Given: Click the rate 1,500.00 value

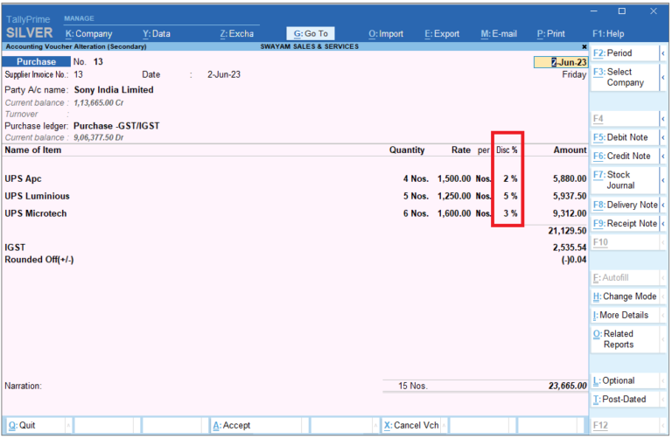Looking at the screenshot, I should (x=454, y=178).
